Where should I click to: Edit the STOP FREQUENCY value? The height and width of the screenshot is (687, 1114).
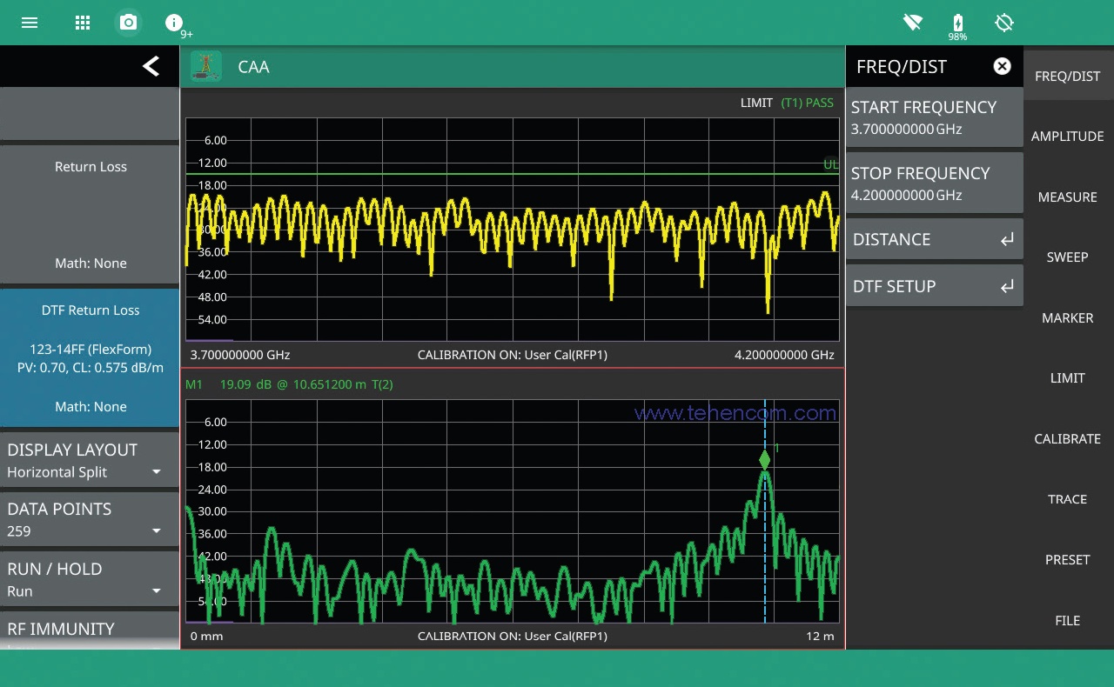click(934, 183)
